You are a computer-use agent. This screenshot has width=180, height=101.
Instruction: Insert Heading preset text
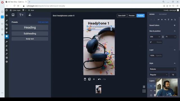tap(30, 27)
